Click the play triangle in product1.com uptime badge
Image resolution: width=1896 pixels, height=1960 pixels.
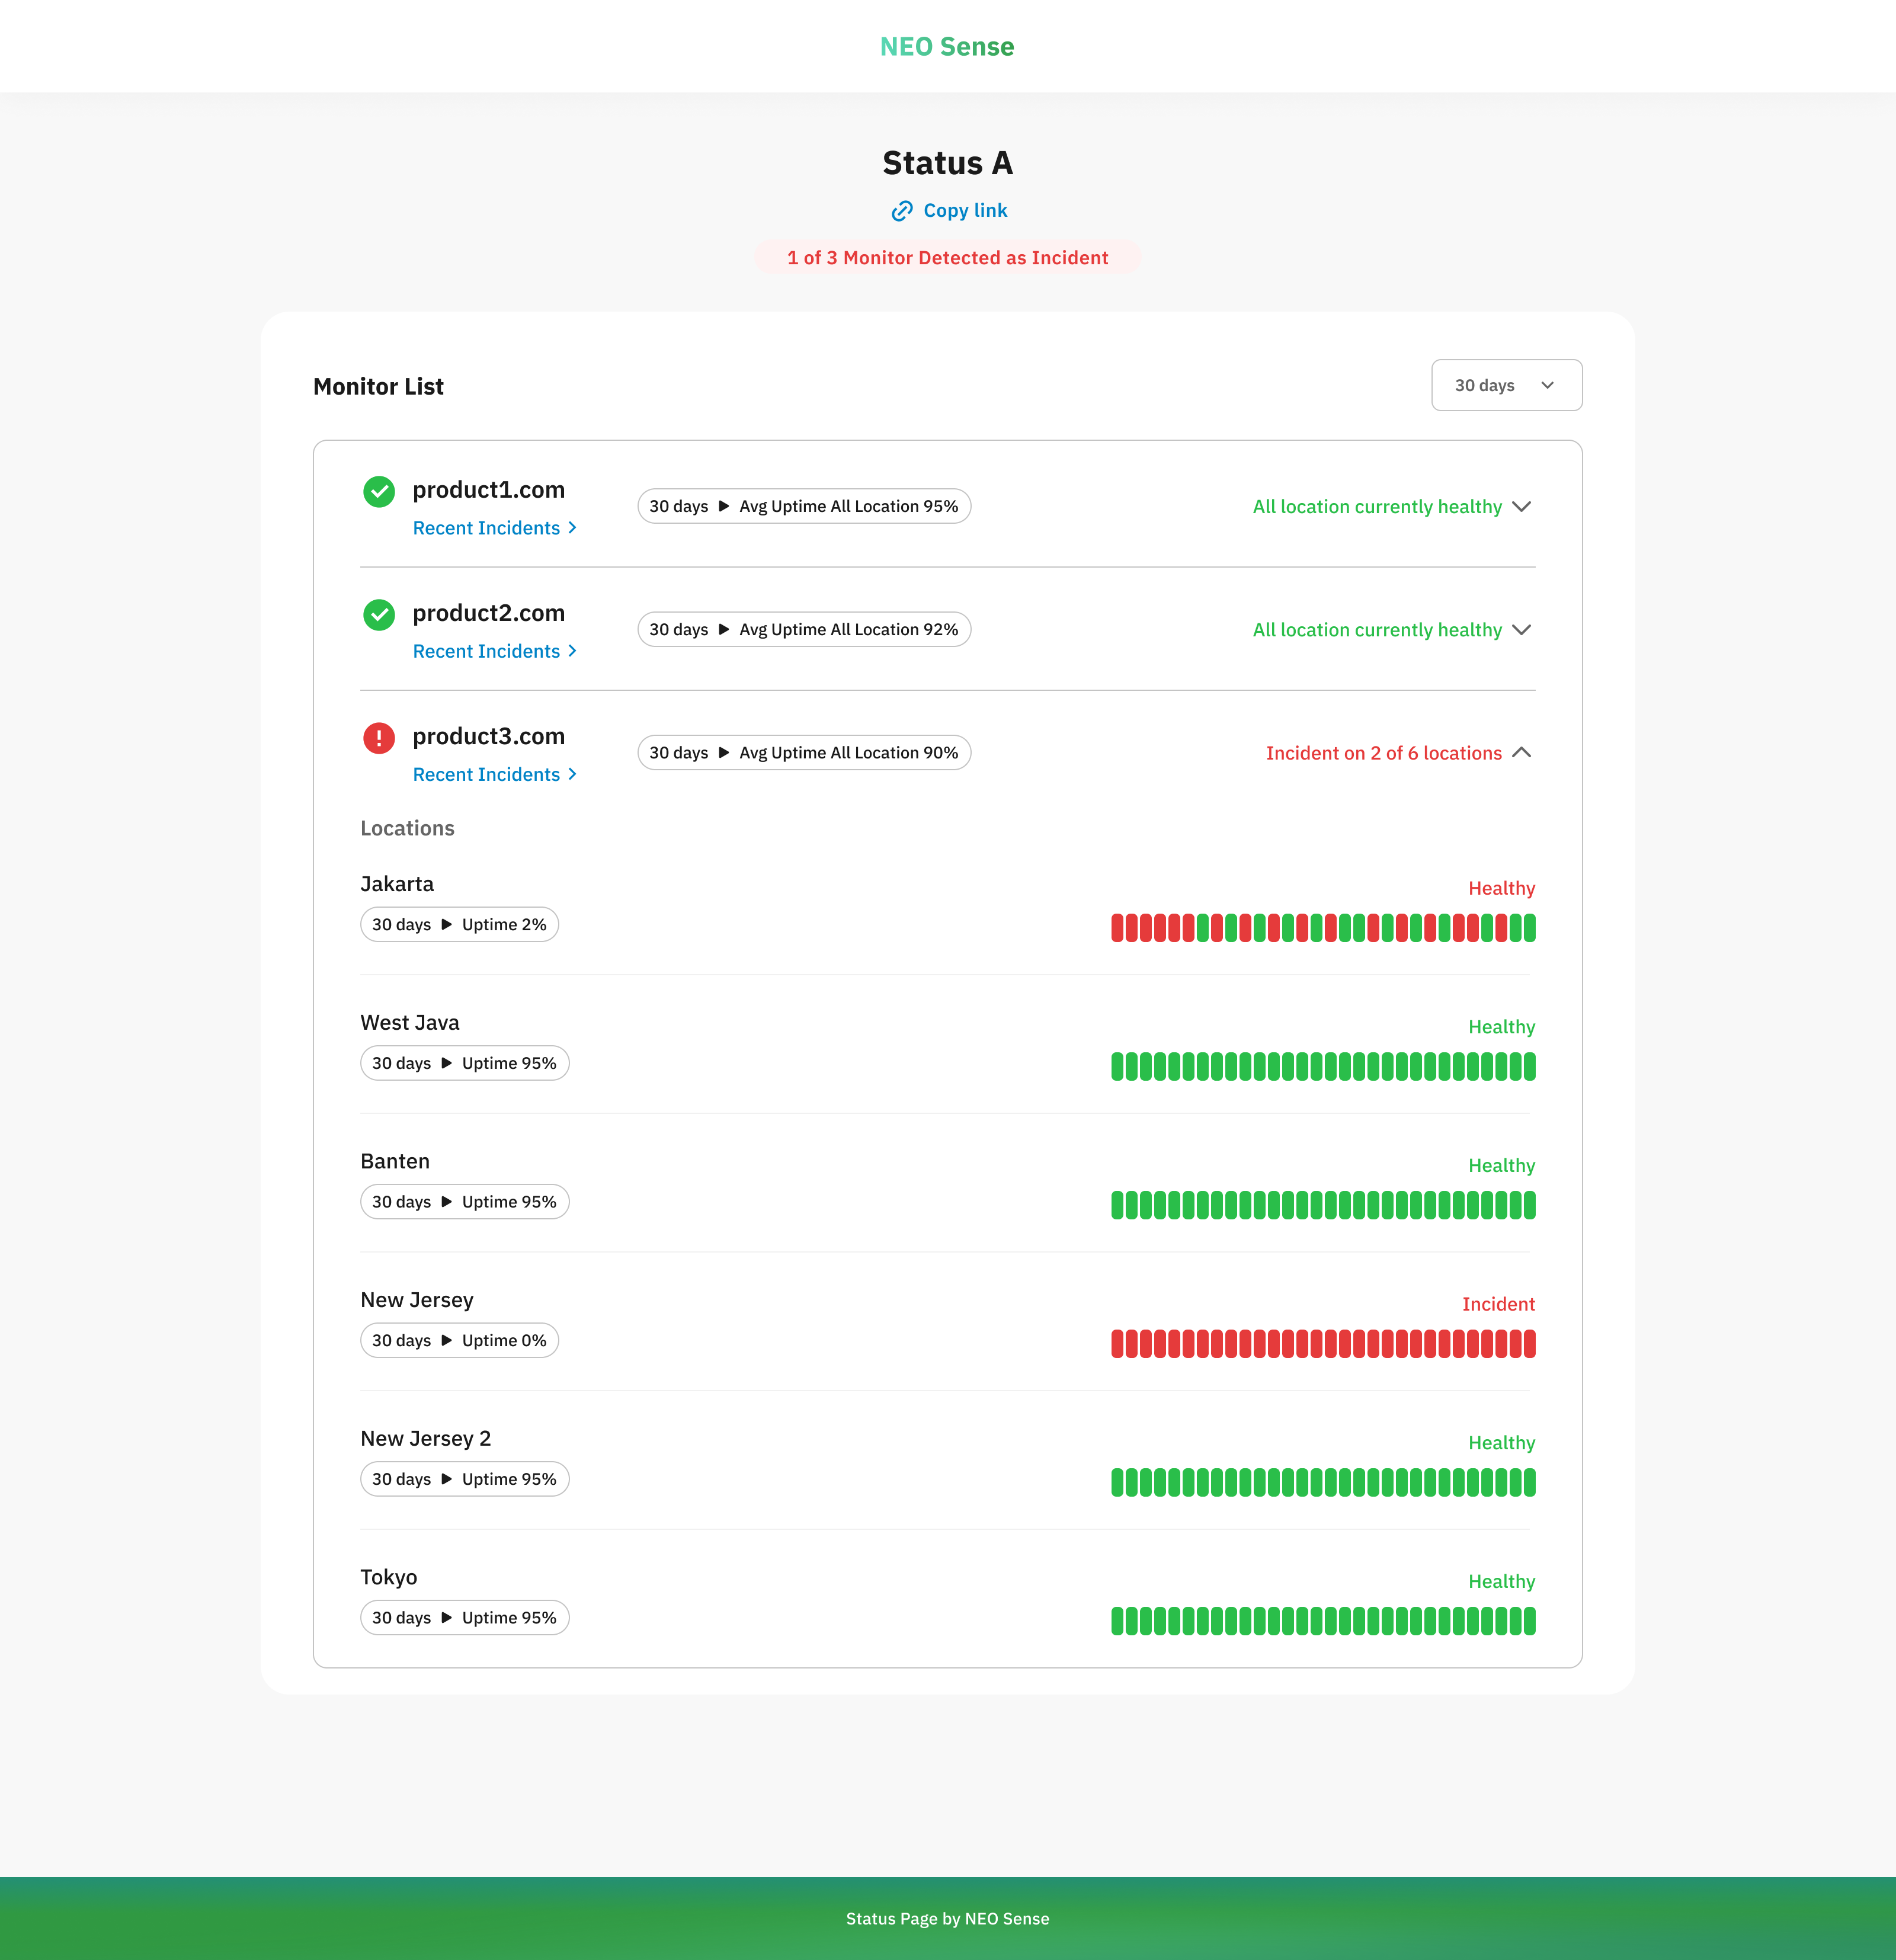click(x=724, y=506)
